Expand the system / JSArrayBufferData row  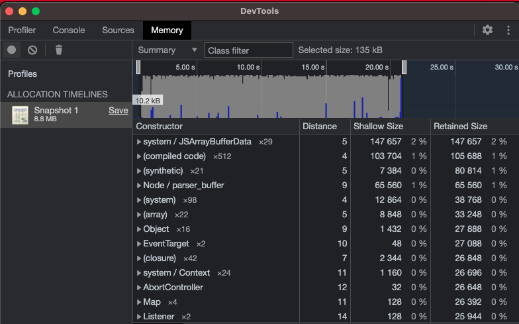coord(139,142)
